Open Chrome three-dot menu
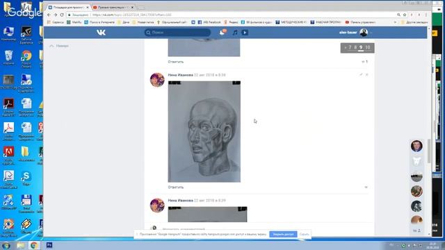This screenshot has height=250, width=445. (426, 15)
